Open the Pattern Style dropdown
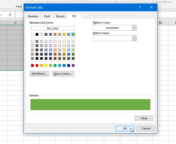Screen dimensions: 176x144 [x=134, y=38]
